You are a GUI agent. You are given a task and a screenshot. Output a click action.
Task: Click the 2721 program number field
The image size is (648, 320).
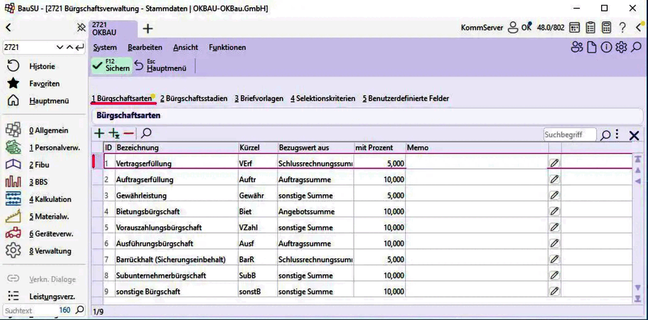tap(29, 47)
